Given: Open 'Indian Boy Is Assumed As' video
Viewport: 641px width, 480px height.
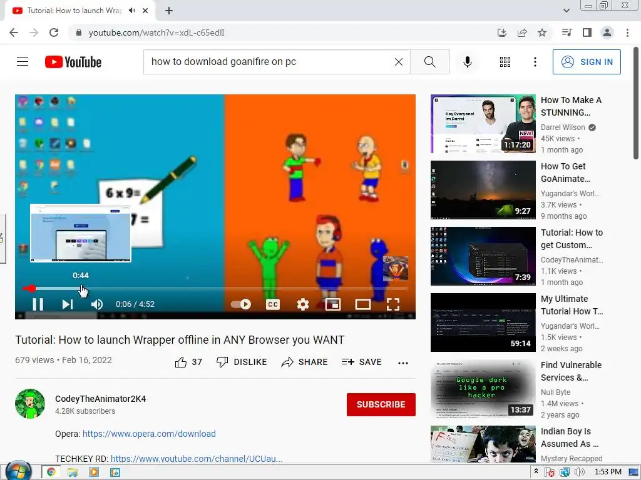Looking at the screenshot, I should (x=570, y=437).
